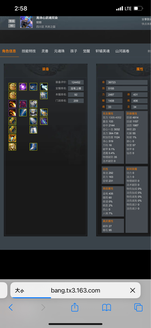Tap the character avatar portrait
This screenshot has width=151, height=328.
point(26,22)
